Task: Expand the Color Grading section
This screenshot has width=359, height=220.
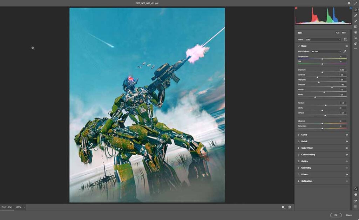Action: point(308,155)
